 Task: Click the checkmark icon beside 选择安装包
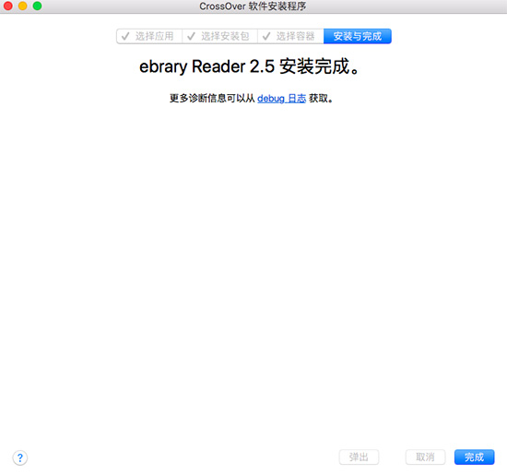(191, 36)
